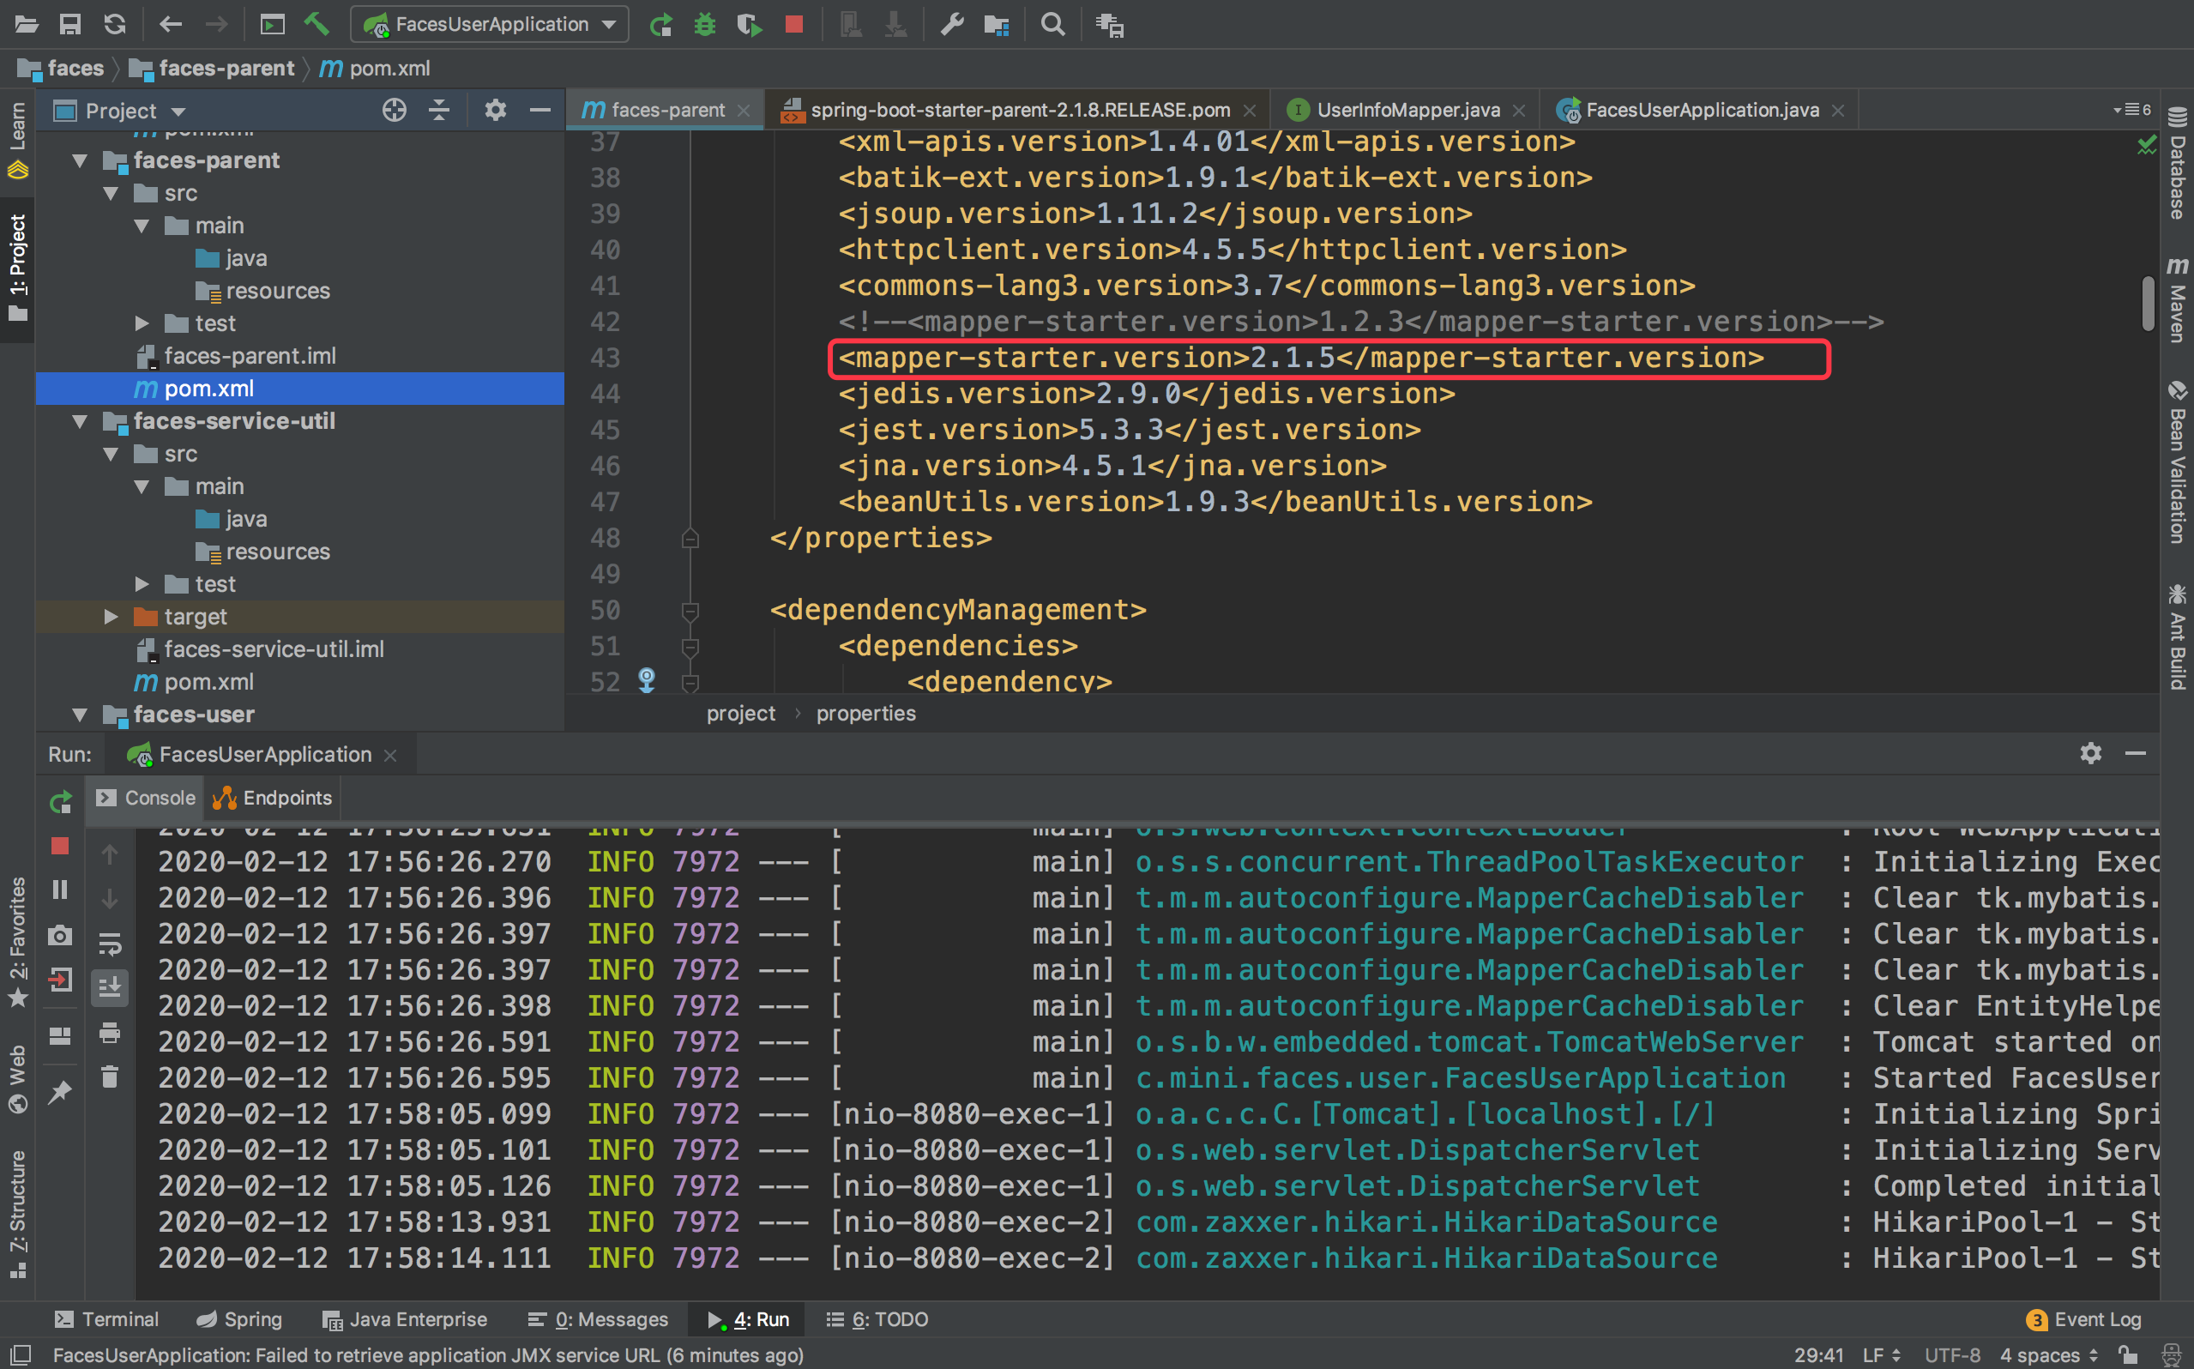Select pom.xml under faces-service-util
2194x1369 pixels.
(x=208, y=682)
